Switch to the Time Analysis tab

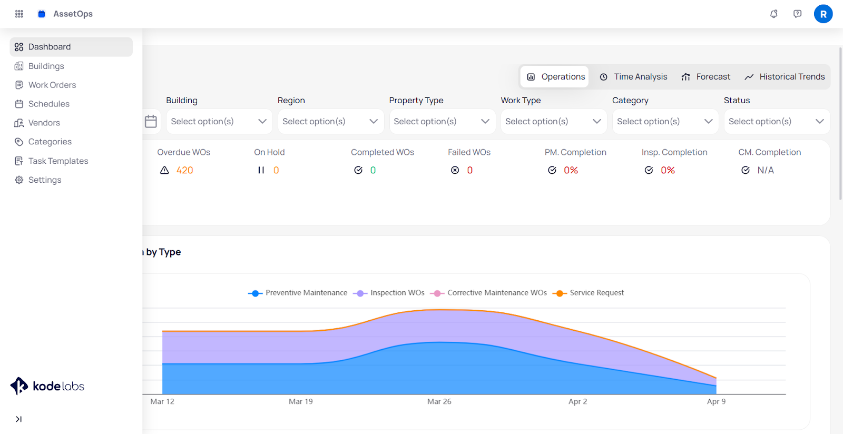633,77
